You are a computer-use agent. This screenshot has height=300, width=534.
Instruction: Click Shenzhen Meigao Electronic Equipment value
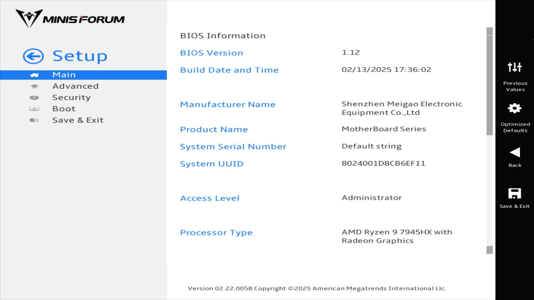point(402,108)
